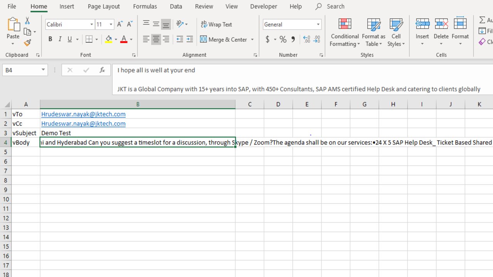Toggle Italic formatting
Viewport: 493px width, 277px height.
pyautogui.click(x=60, y=39)
